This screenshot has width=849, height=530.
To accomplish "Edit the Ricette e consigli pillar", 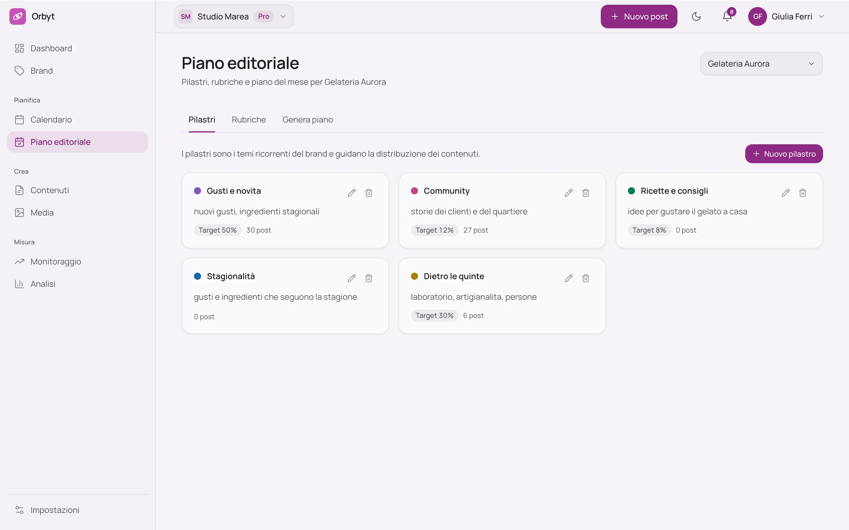I will coord(786,193).
